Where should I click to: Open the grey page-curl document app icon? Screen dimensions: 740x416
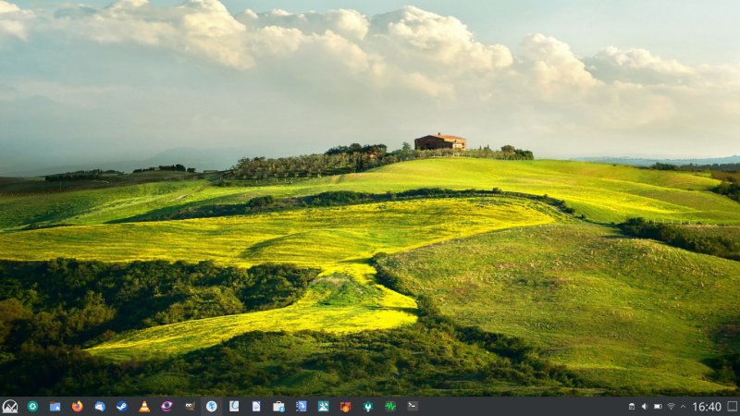[234, 406]
